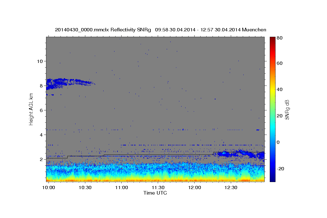Image resolution: width=327 pixels, height=218 pixels.
Task: Click the SNRg colorbar gradient strip
Action: [272, 109]
